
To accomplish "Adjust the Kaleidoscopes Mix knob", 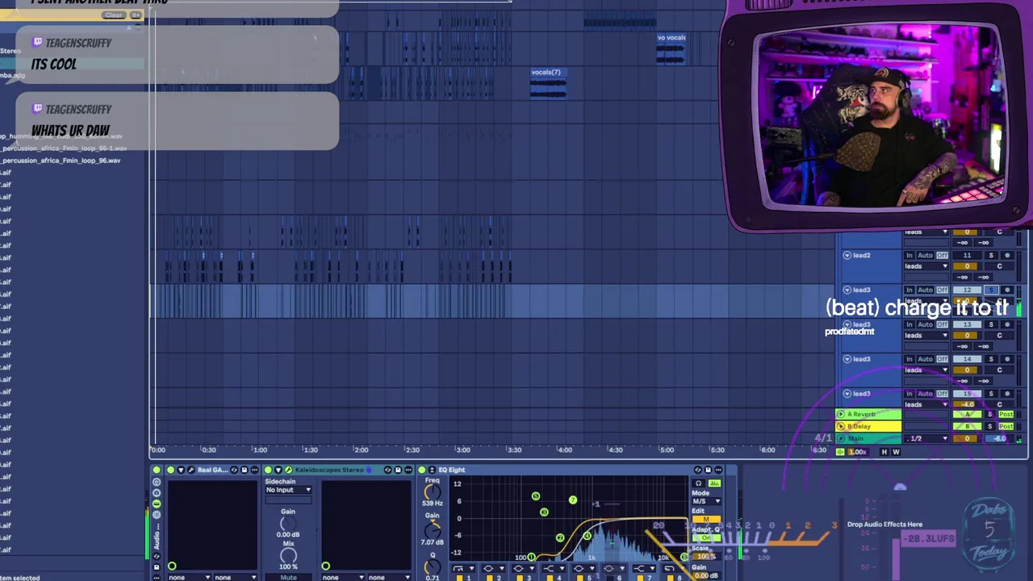I will click(x=288, y=556).
